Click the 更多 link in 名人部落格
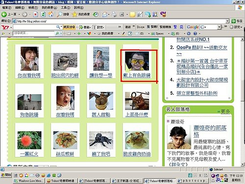 click(225, 111)
